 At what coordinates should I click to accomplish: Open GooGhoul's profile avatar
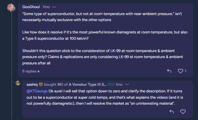click(11, 8)
